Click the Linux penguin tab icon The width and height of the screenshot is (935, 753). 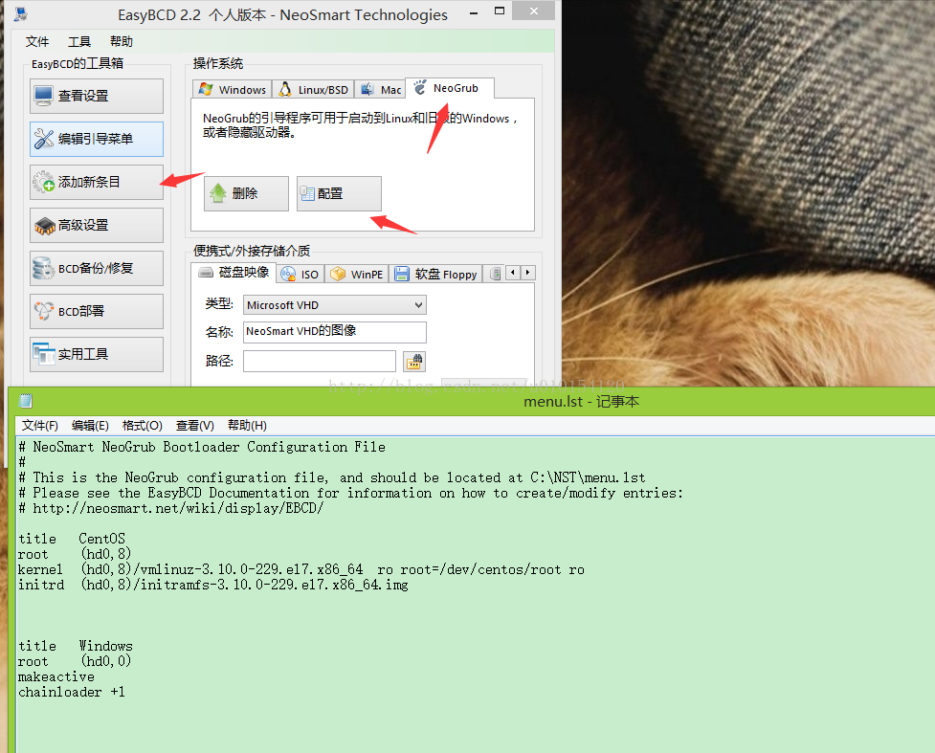click(x=285, y=89)
